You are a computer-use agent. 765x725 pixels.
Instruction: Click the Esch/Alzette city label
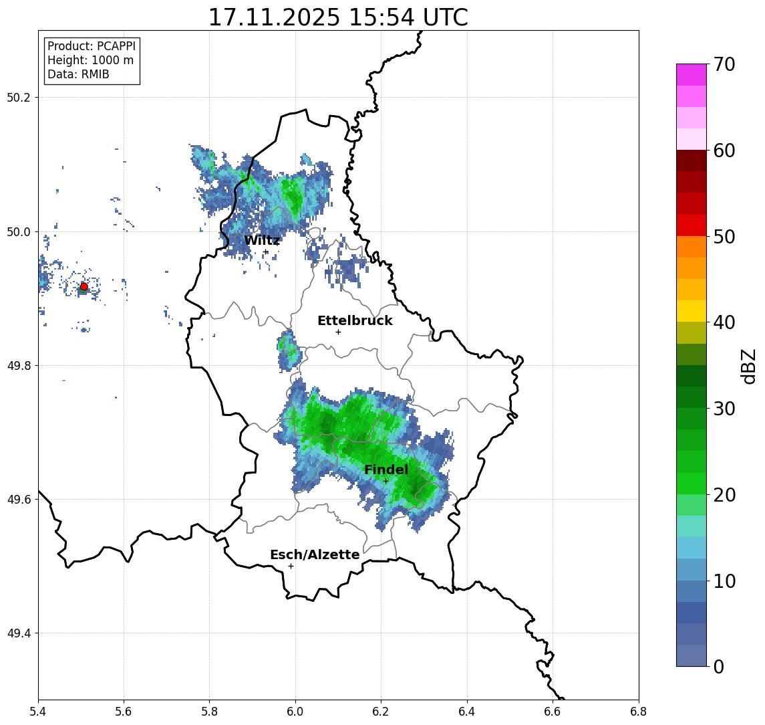coord(315,554)
